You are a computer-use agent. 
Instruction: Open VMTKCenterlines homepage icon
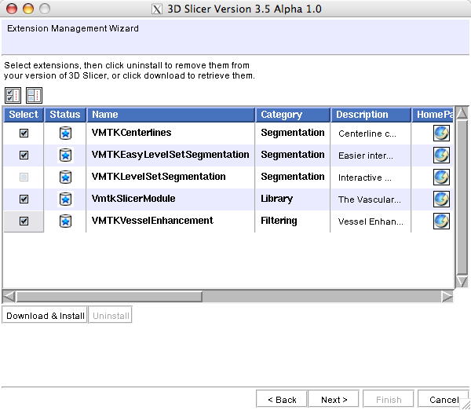tap(441, 134)
